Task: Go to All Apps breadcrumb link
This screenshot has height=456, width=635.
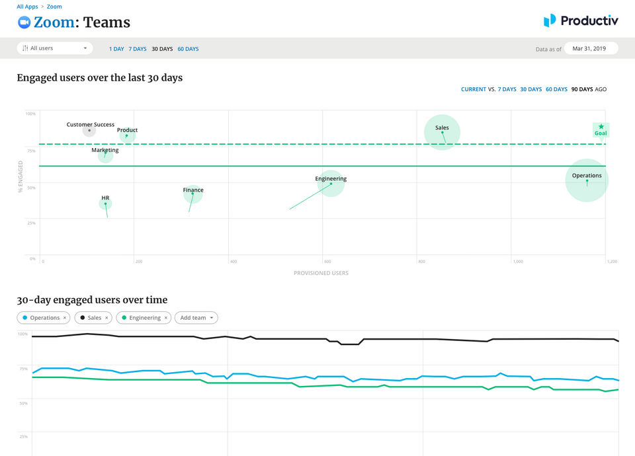Action: click(28, 7)
